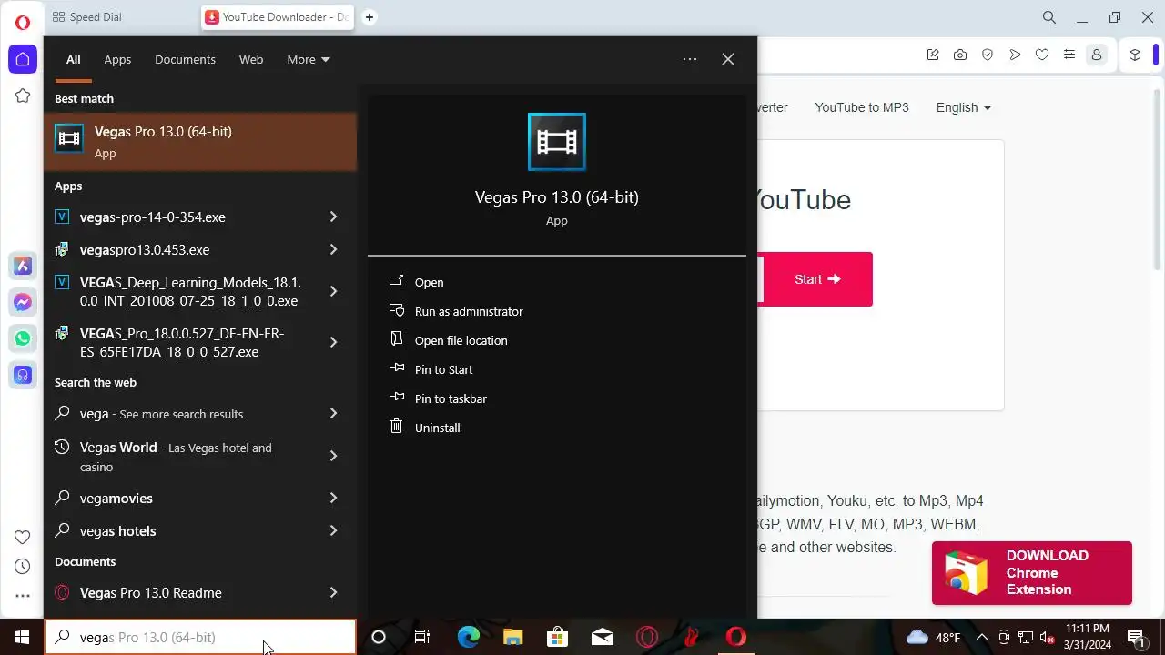Image resolution: width=1165 pixels, height=655 pixels.
Task: Expand VEGAS_Deep_Learning_Models result arrow
Action: coord(333,291)
